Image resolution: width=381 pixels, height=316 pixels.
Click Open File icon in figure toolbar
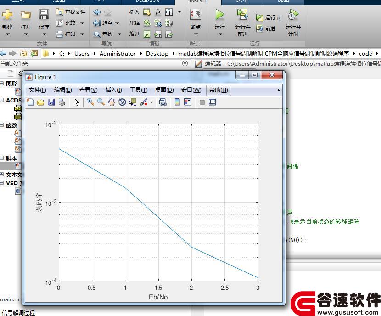pyautogui.click(x=41, y=102)
